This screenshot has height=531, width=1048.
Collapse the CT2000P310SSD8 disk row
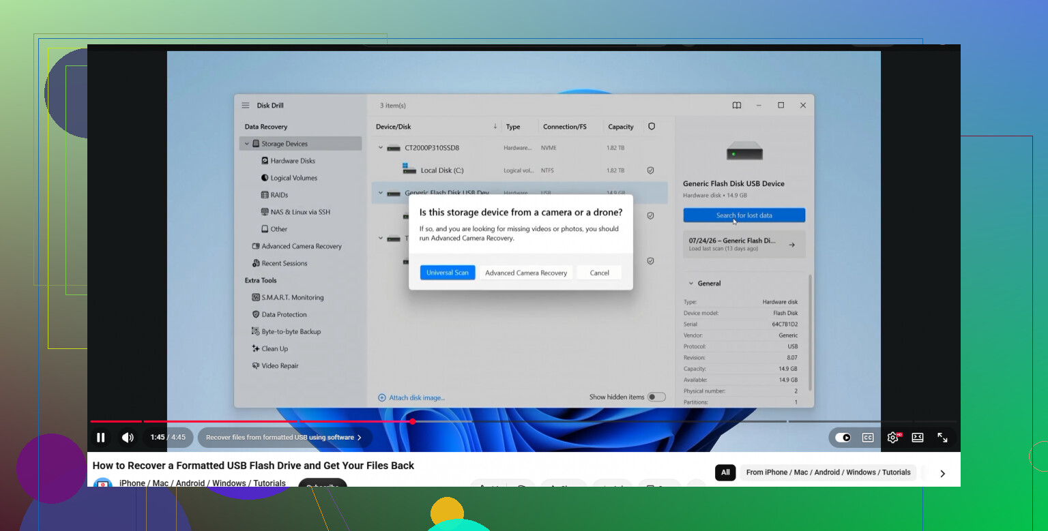pyautogui.click(x=381, y=147)
